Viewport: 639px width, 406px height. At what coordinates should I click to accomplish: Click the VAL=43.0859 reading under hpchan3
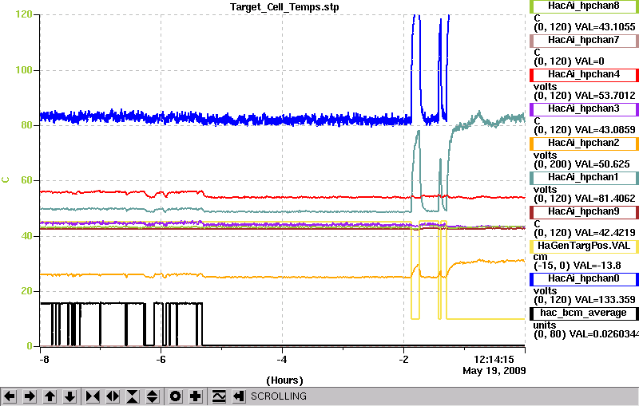tap(605, 130)
